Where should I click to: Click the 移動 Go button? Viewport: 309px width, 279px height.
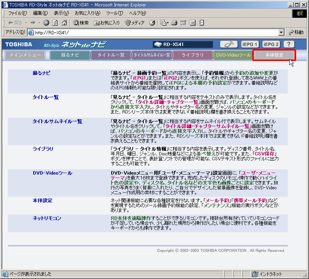pyautogui.click(x=296, y=32)
